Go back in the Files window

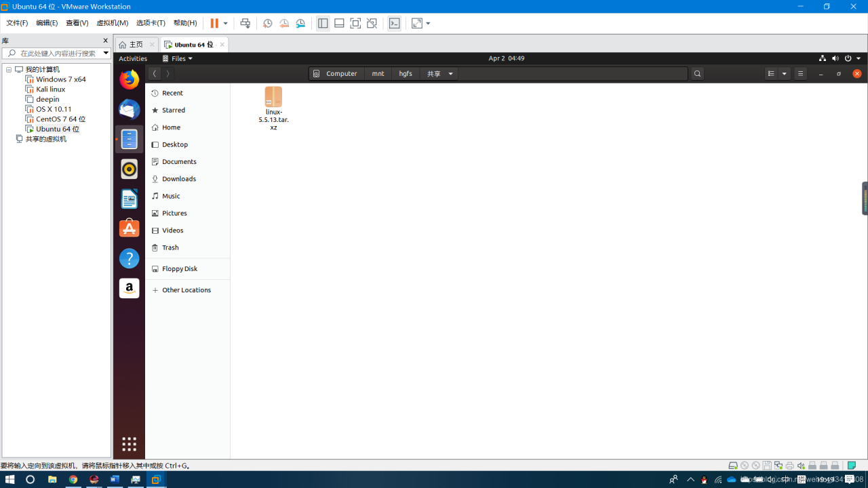[155, 73]
